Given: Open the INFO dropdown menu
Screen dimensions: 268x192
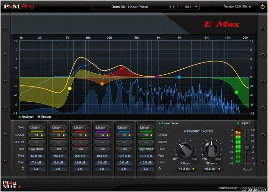Looking at the screenshot, I should (x=188, y=7).
